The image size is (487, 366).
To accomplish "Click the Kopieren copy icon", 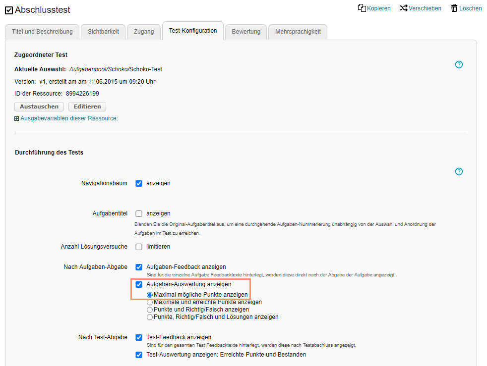I will pyautogui.click(x=362, y=8).
